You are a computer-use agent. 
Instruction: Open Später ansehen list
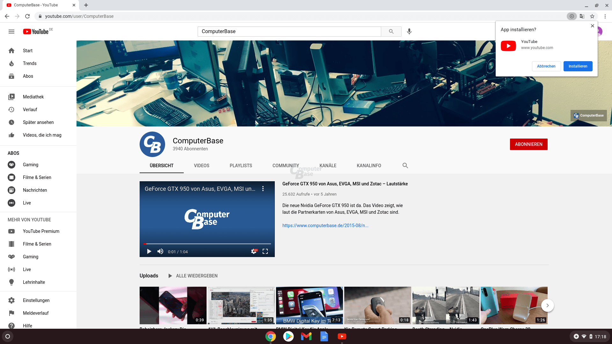(x=38, y=122)
